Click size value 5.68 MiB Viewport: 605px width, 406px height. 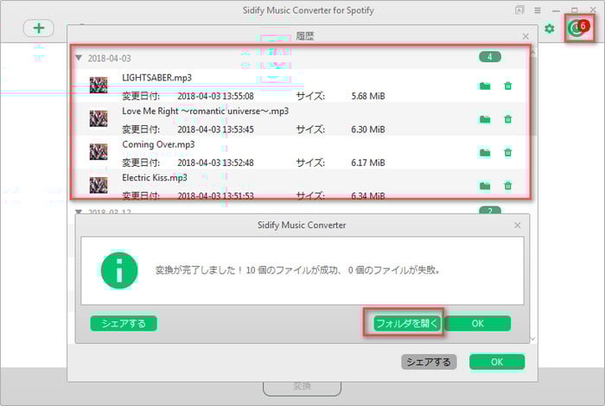tap(368, 96)
